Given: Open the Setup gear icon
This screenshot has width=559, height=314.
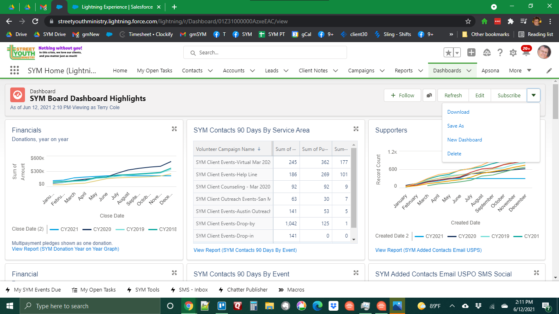Looking at the screenshot, I should point(513,52).
